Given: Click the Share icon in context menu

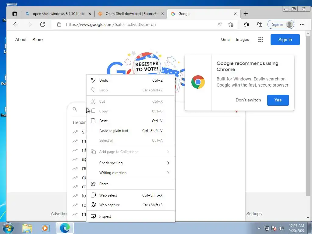Looking at the screenshot, I should [93, 184].
